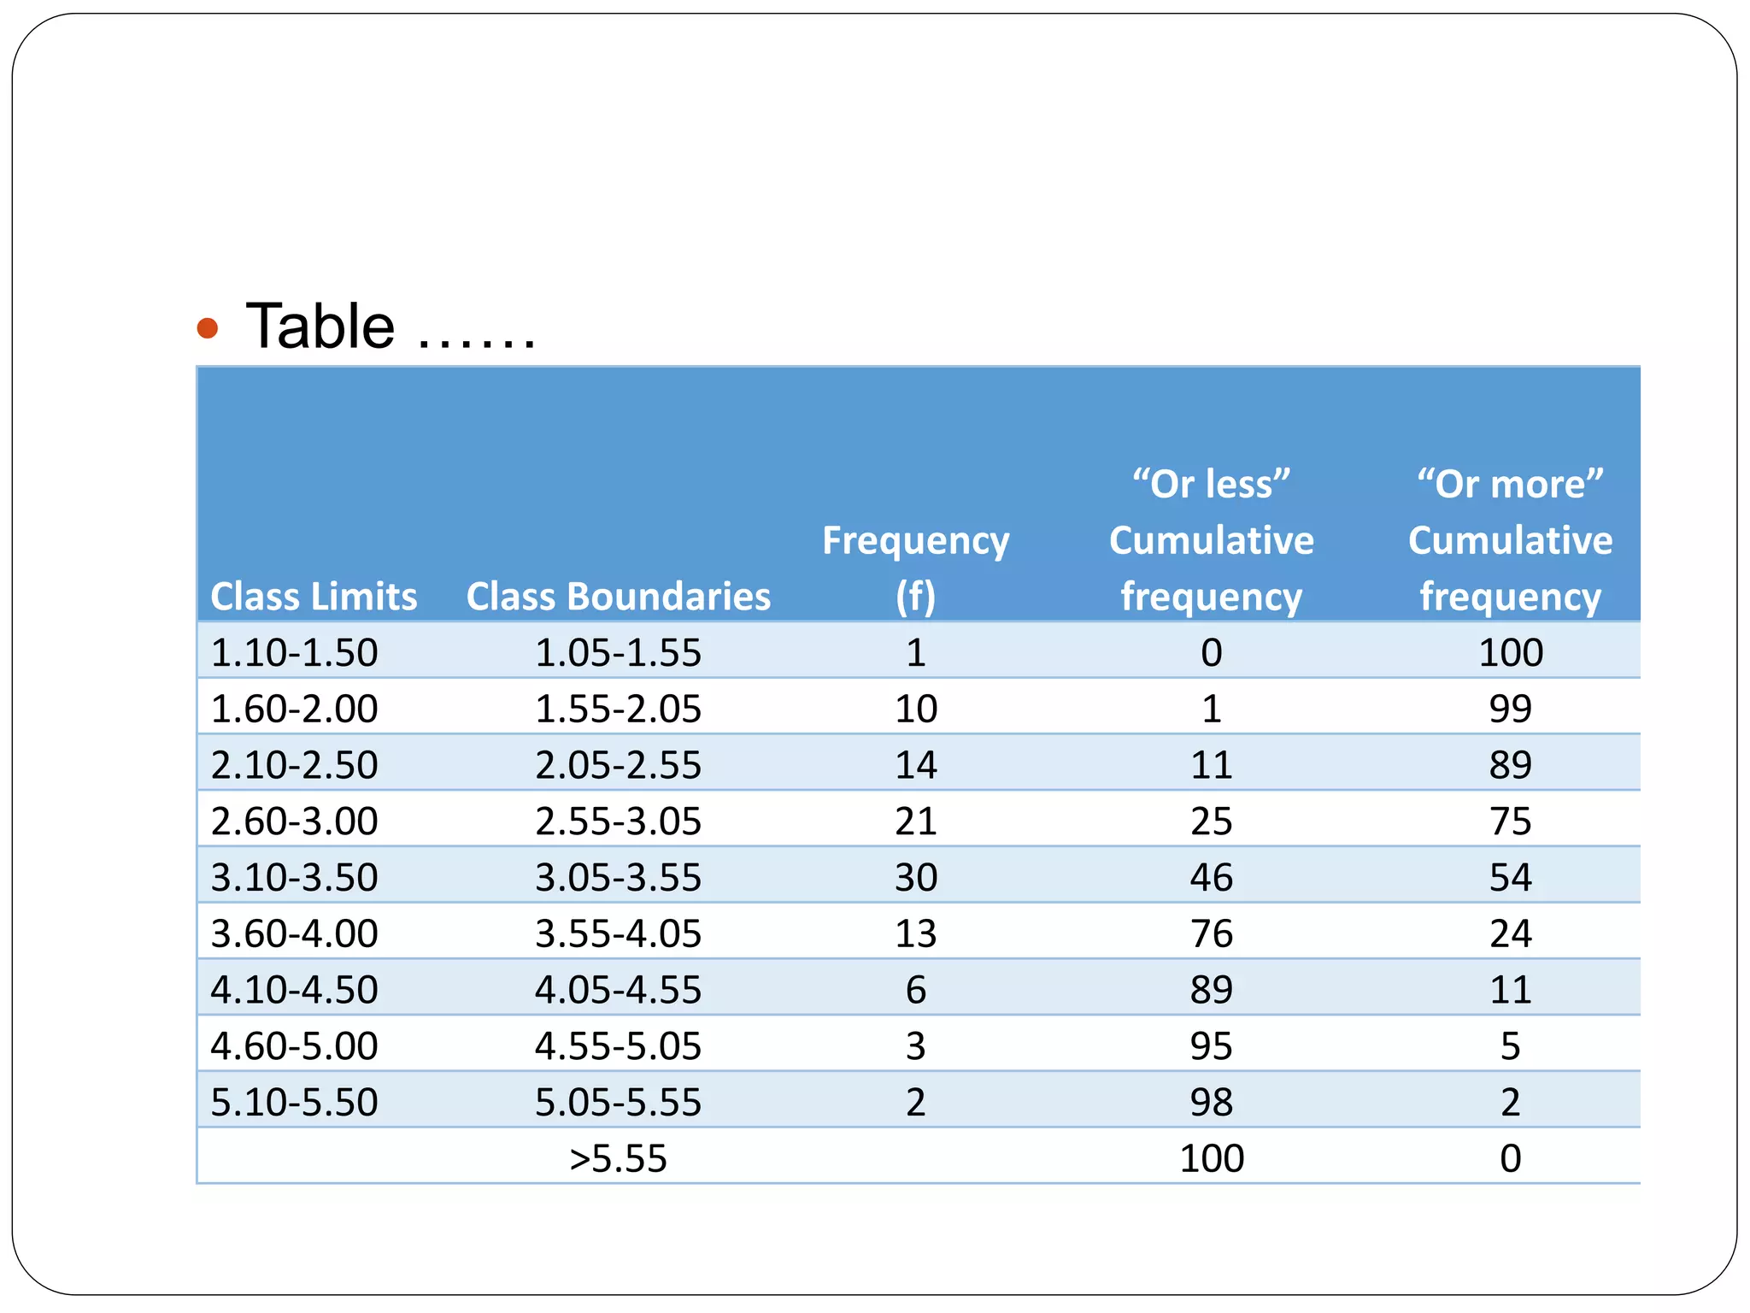Select frequency value 30 in 3.10-3.50 row
Screen dimensions: 1750x1313
point(916,878)
